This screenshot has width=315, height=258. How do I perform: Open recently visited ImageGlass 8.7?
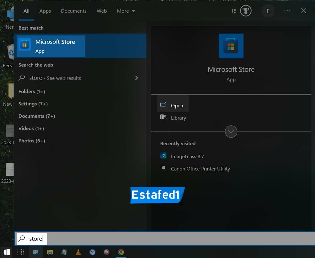coord(187,156)
